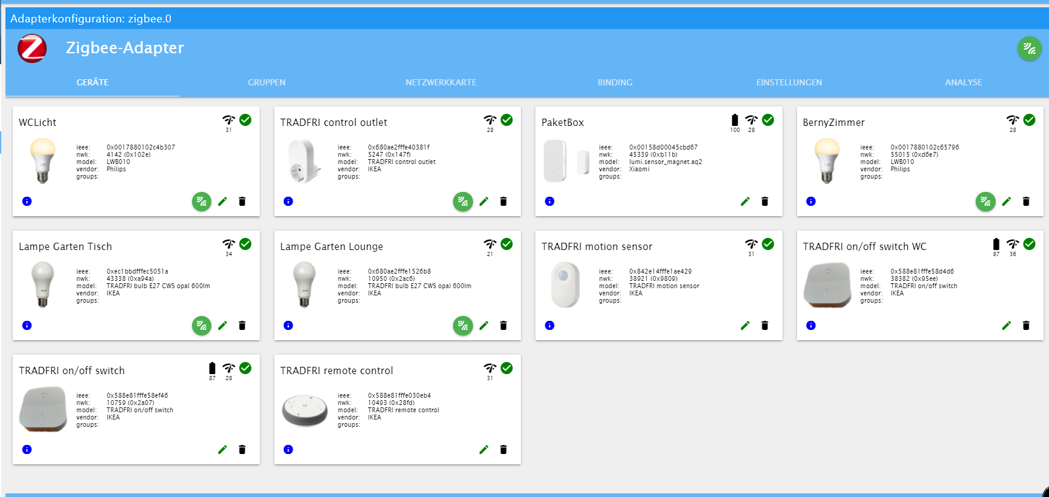Edit the BernyZimmer device
The image size is (1049, 497).
1007,202
